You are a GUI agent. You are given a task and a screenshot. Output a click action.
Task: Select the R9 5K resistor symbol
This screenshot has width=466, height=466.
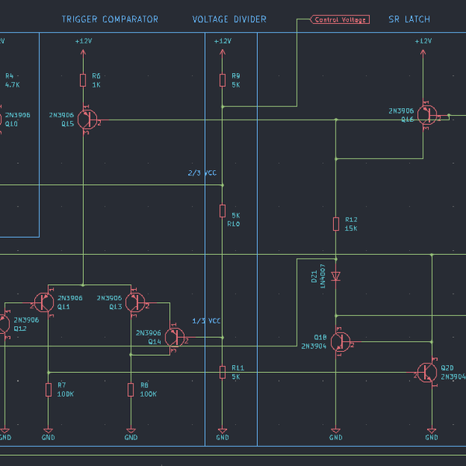click(222, 80)
